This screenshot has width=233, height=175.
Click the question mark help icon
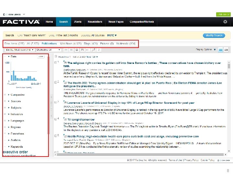[x=99, y=50]
